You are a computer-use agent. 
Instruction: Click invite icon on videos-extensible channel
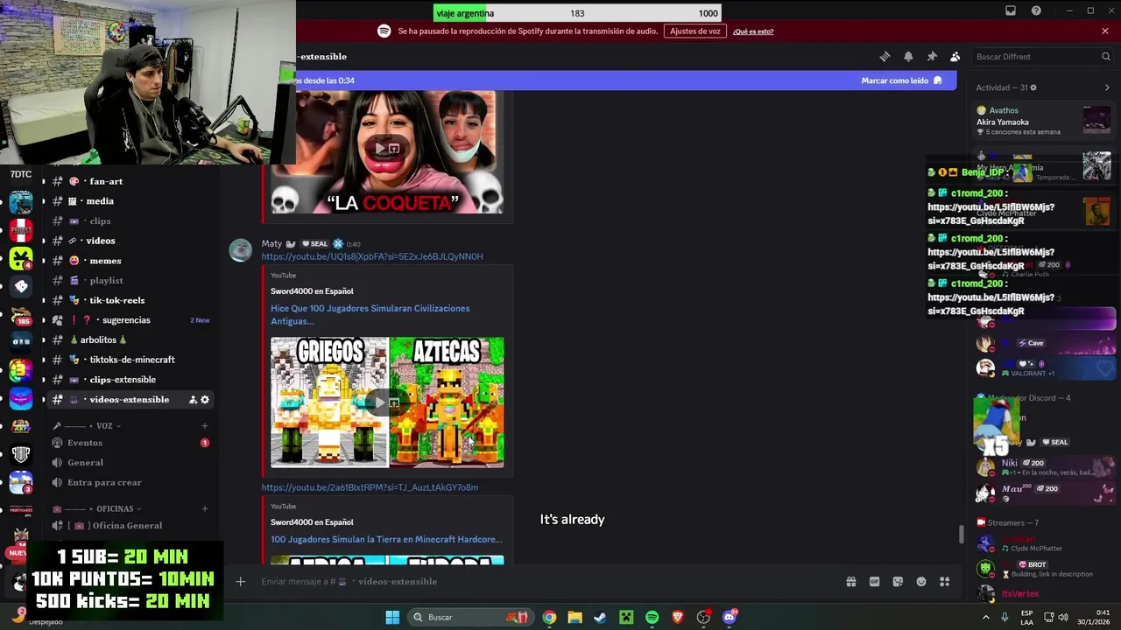pyautogui.click(x=193, y=400)
